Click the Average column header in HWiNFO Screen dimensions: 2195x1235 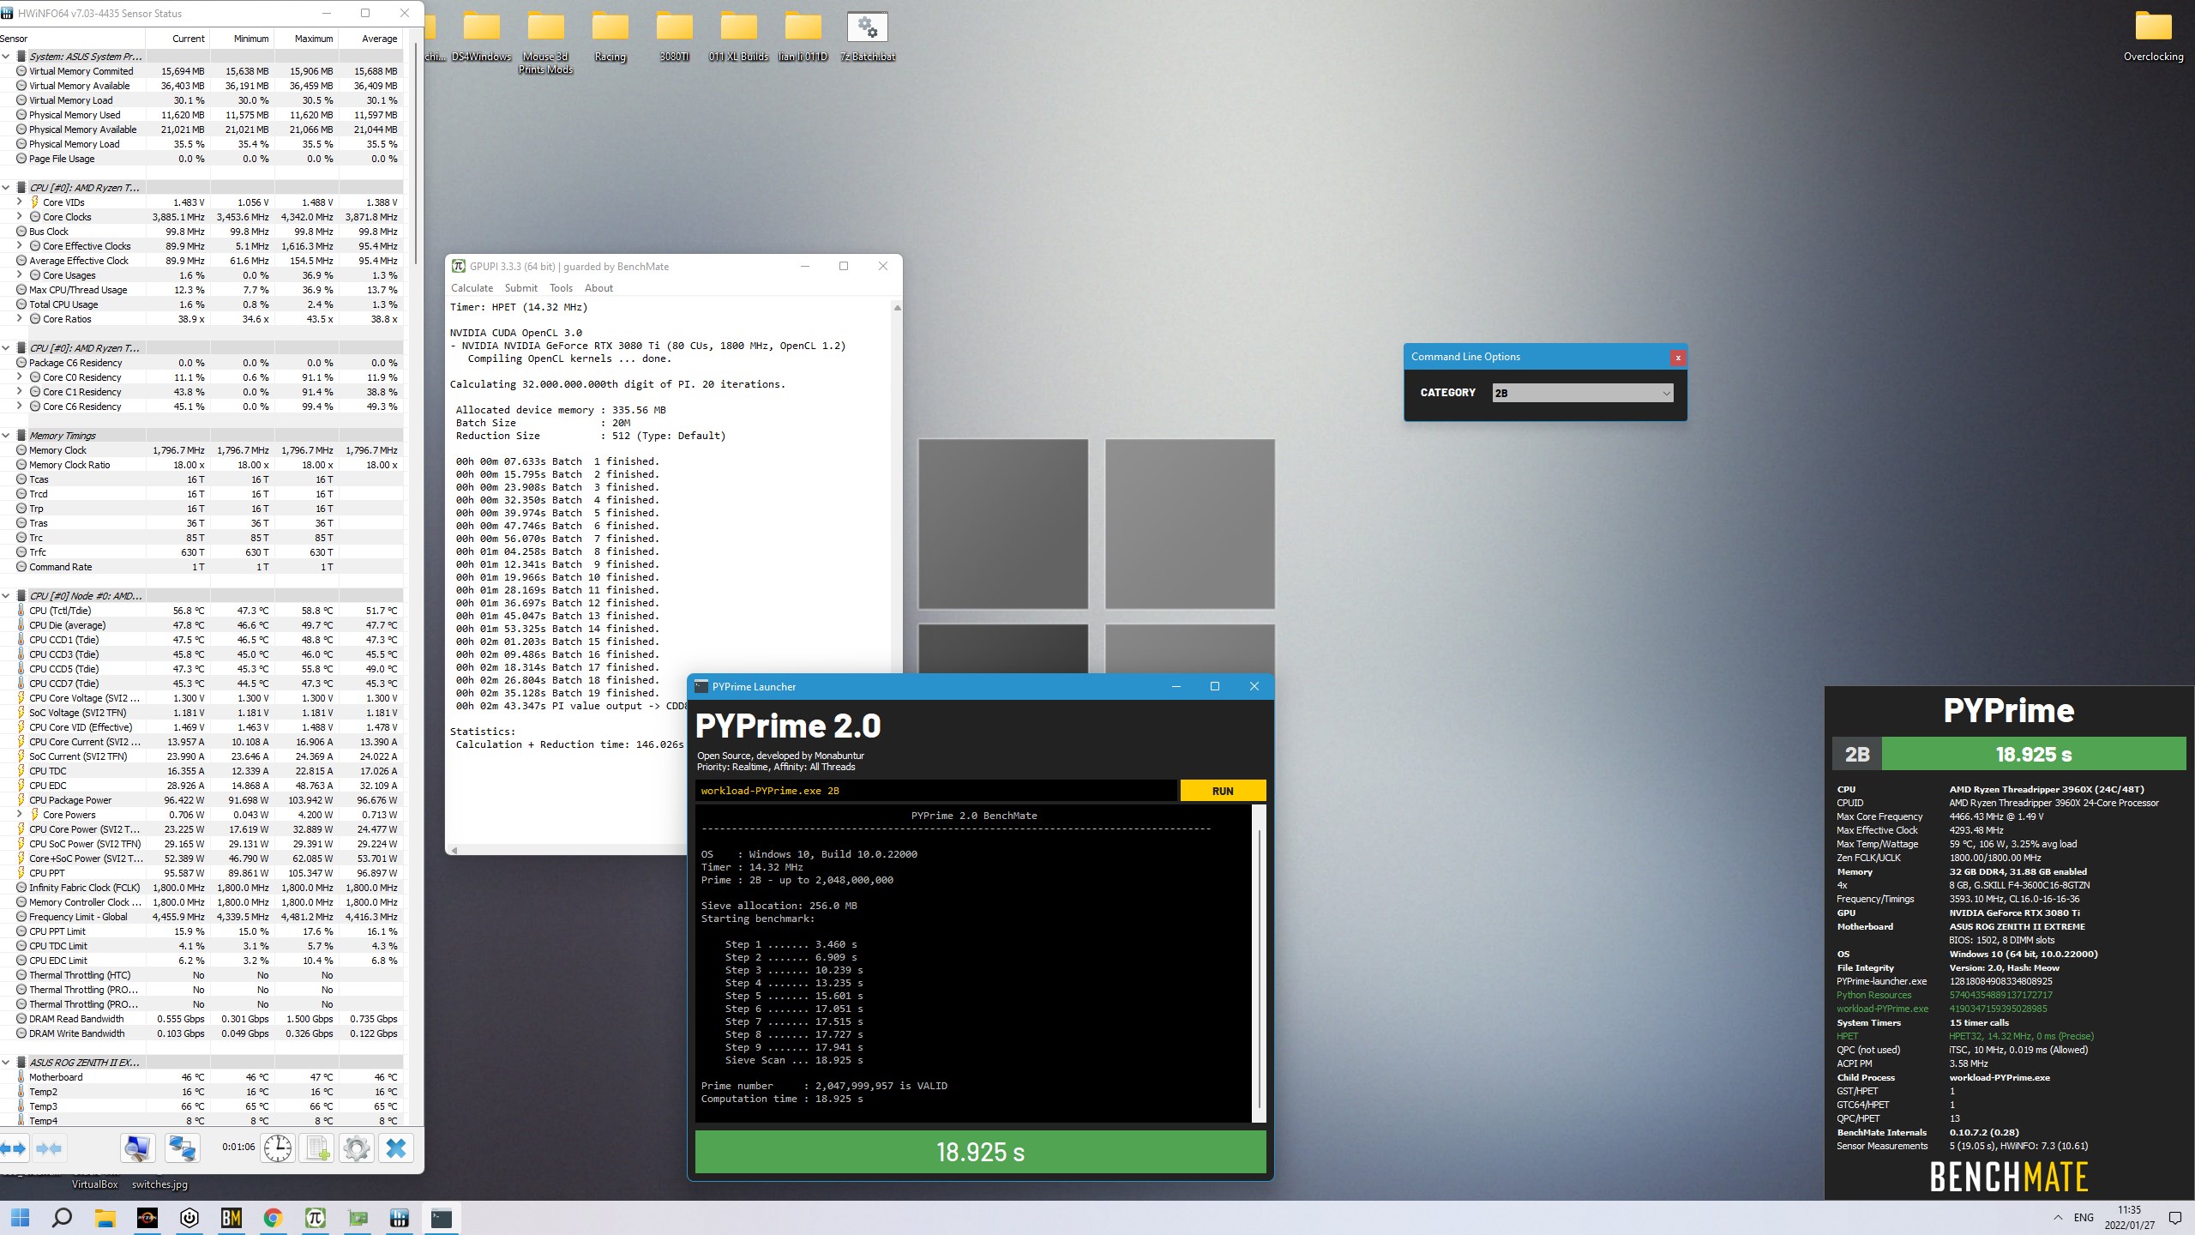(370, 39)
